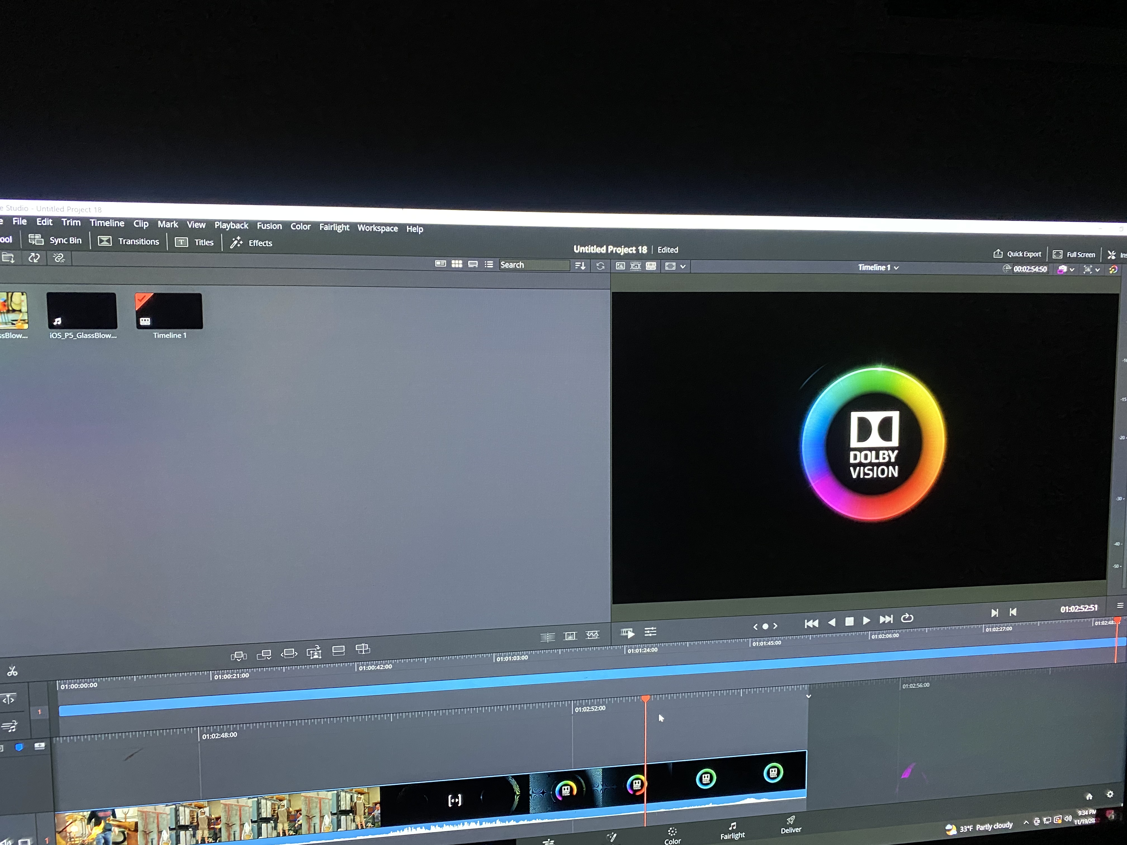This screenshot has width=1127, height=845.
Task: Open the Trim menu
Action: [x=71, y=222]
